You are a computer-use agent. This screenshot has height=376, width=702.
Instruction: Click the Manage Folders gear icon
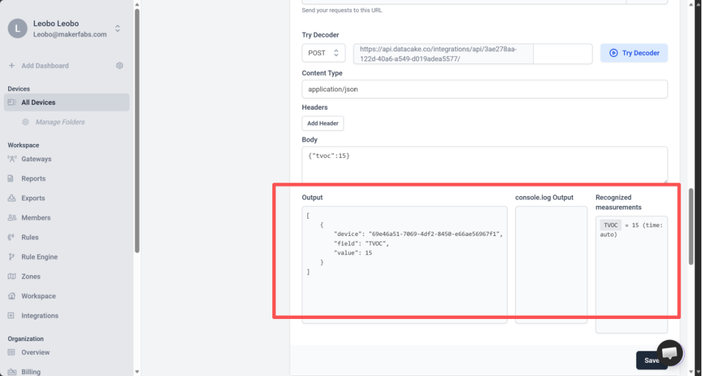(x=25, y=122)
